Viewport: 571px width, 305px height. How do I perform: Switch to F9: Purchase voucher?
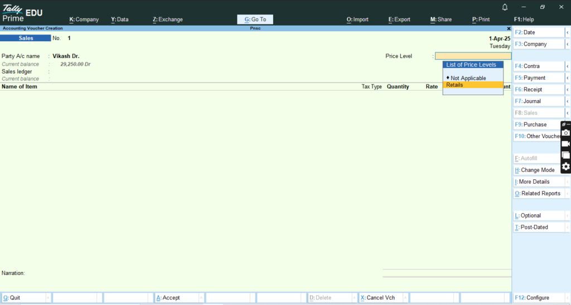click(537, 124)
